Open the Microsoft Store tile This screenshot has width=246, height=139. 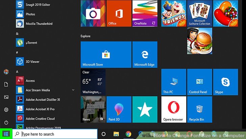[x=106, y=55]
